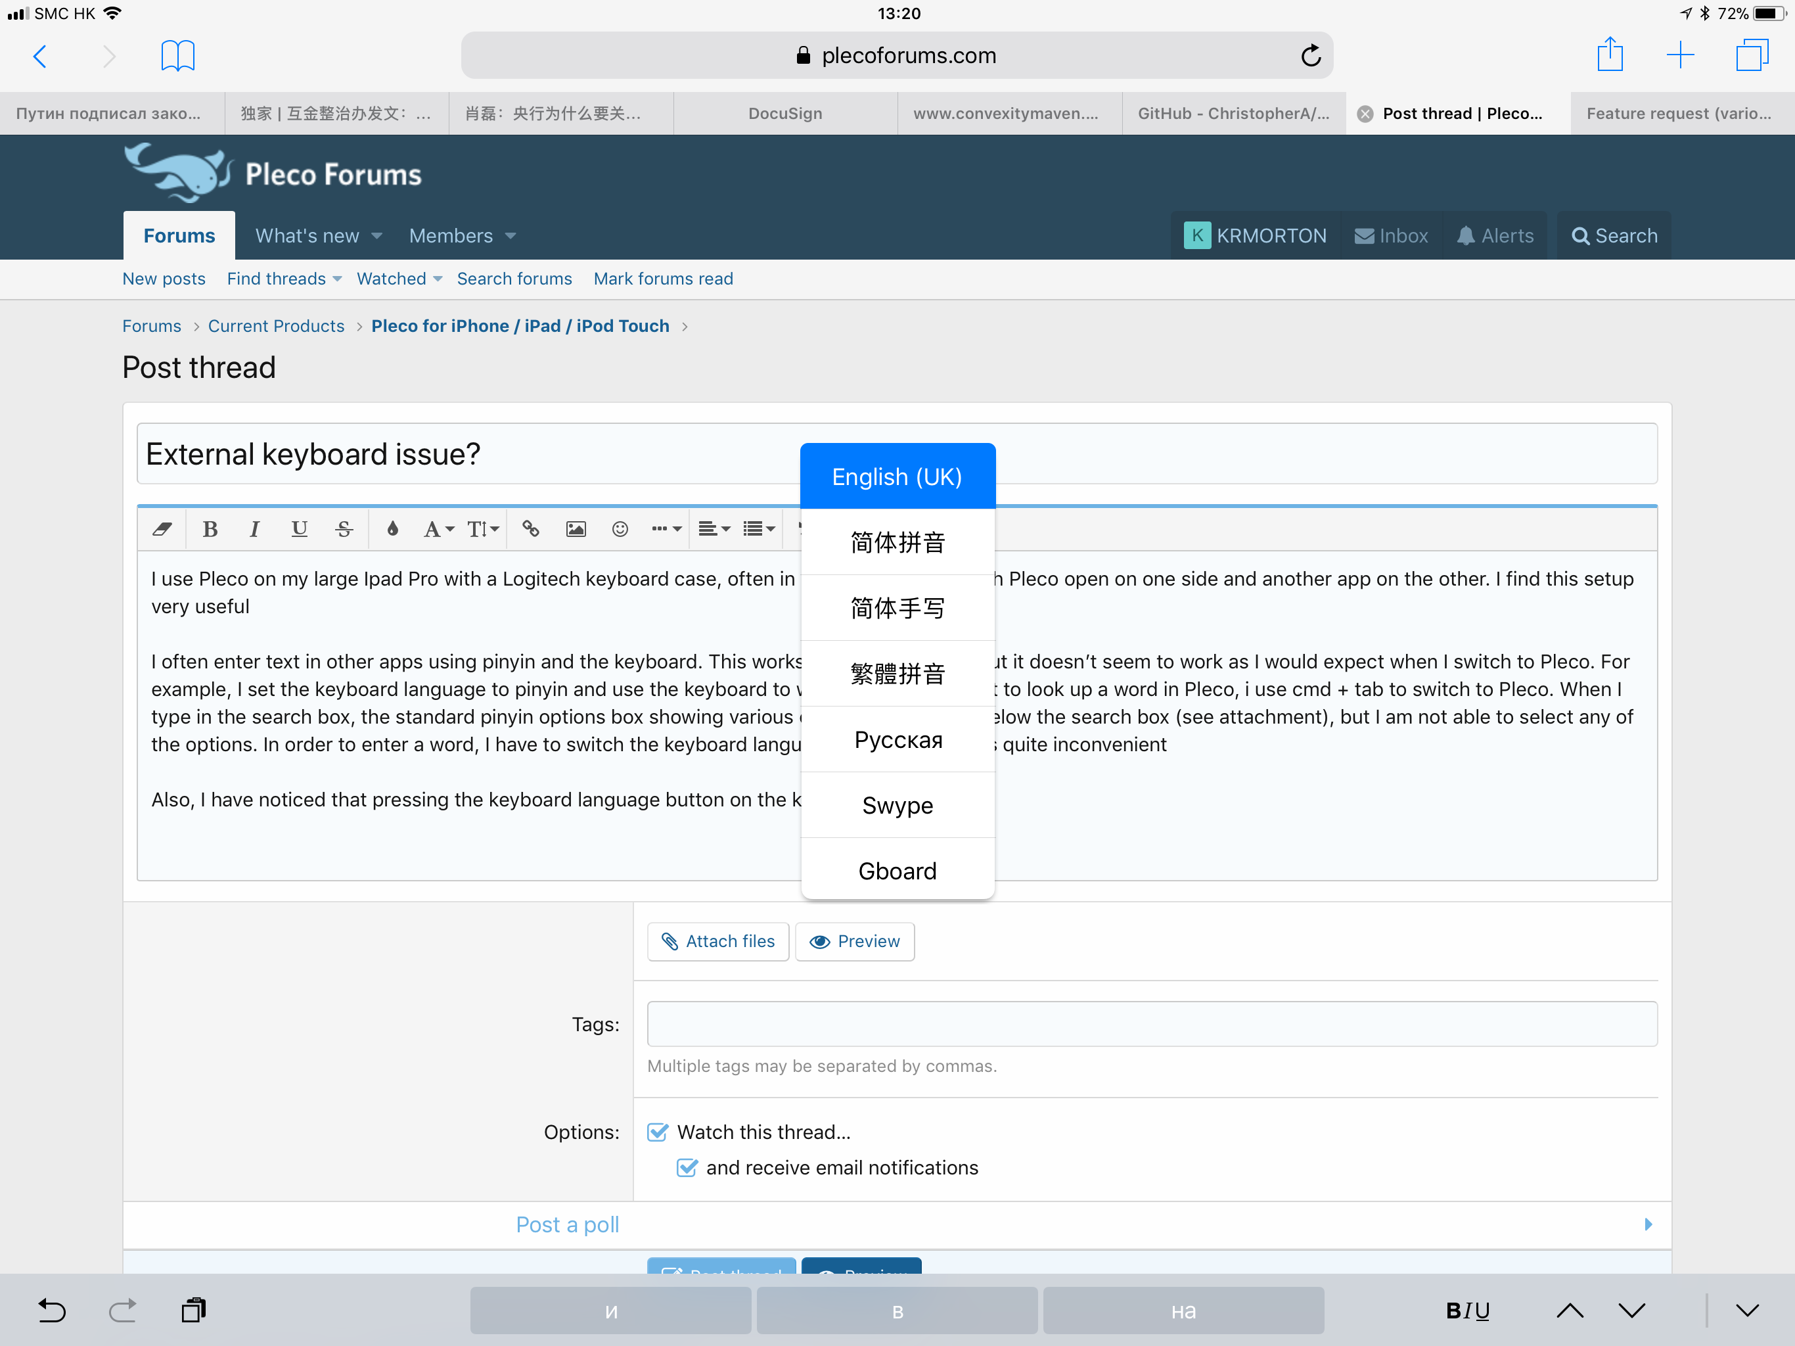This screenshot has width=1795, height=1346.
Task: Open text alignment dropdown
Action: coord(714,529)
